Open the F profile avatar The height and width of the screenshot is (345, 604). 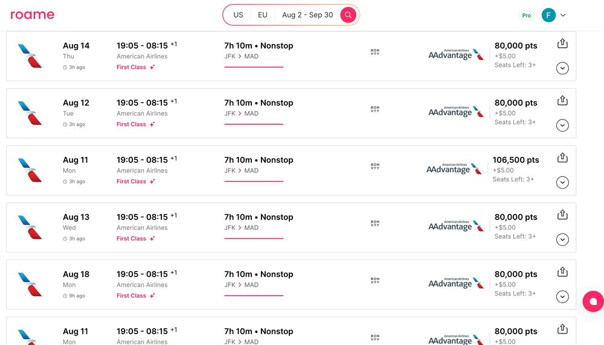[548, 15]
